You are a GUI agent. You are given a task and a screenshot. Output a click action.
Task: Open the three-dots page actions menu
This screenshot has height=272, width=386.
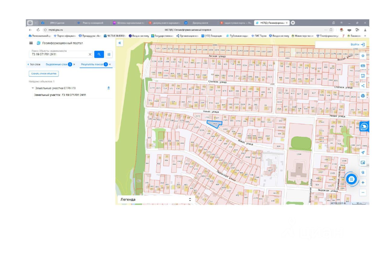click(326, 30)
